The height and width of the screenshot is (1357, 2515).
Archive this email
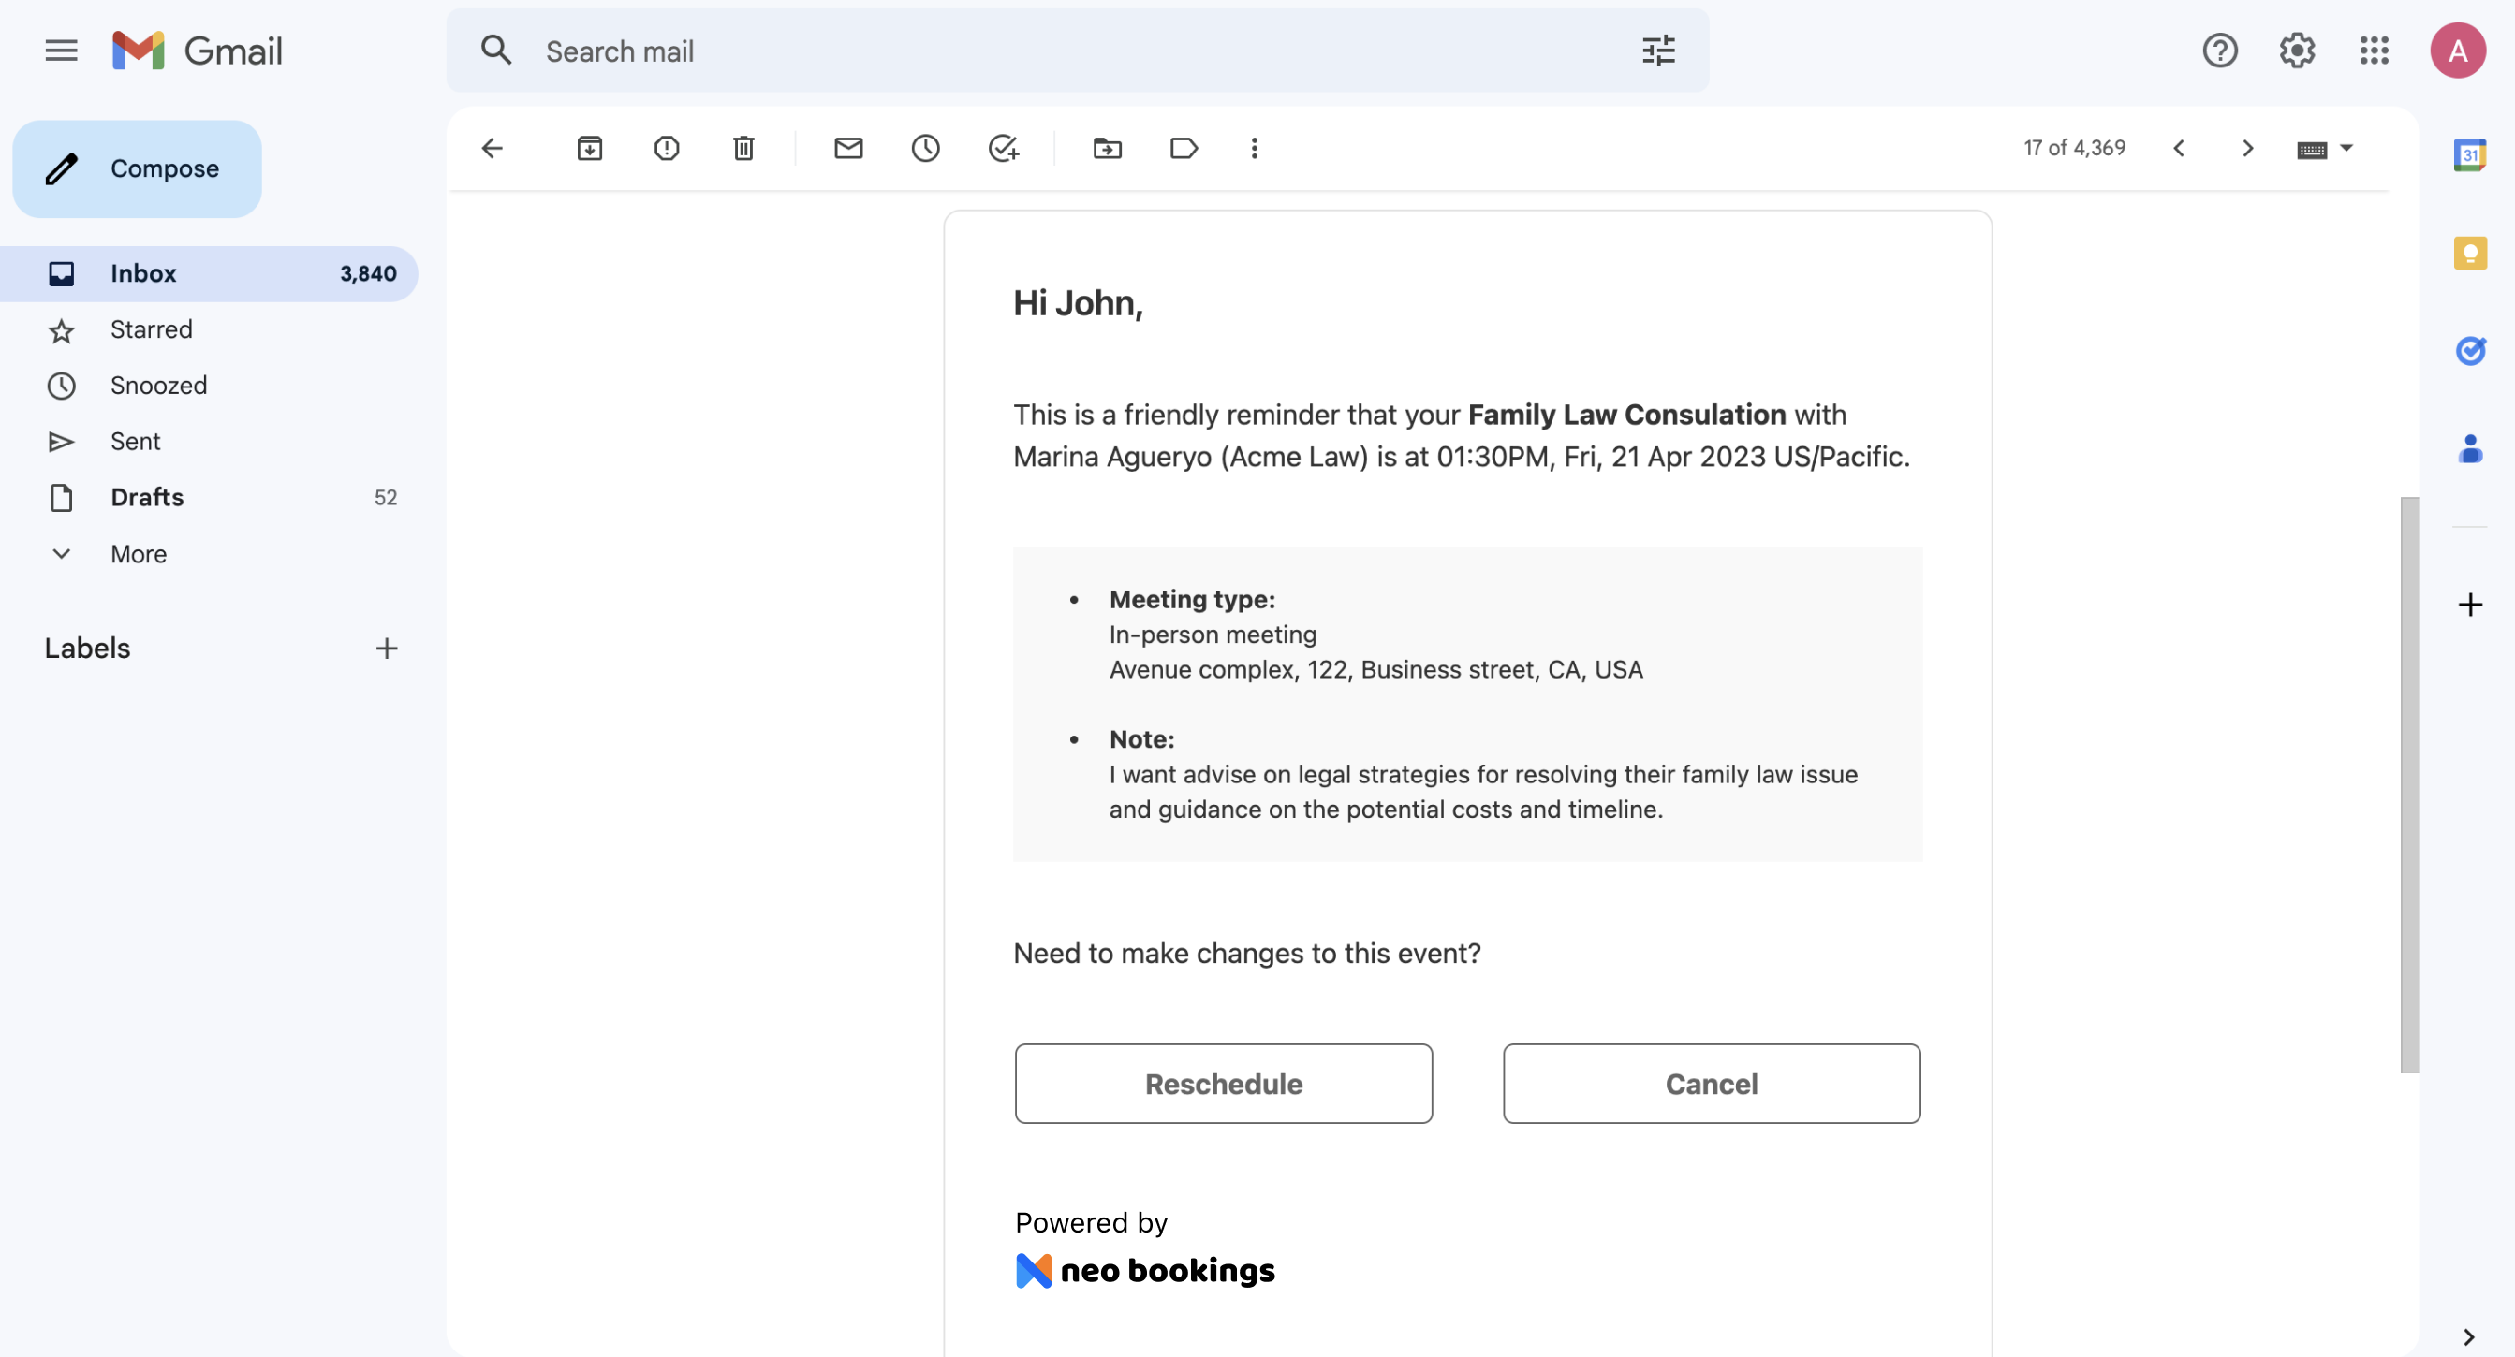(589, 148)
